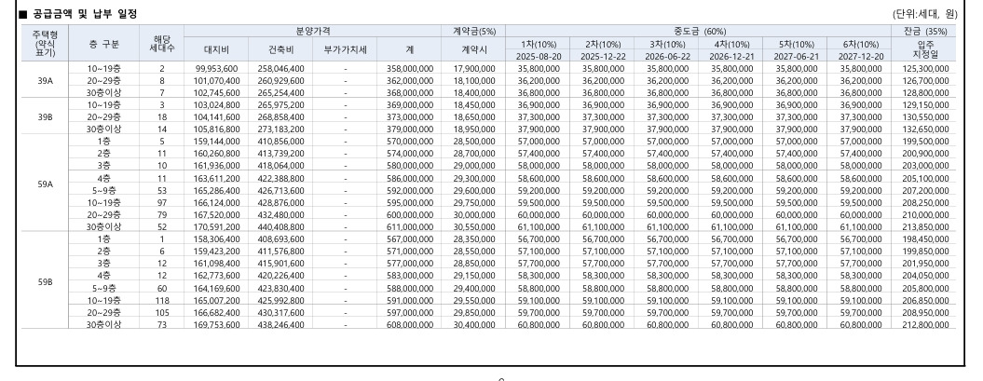Image resolution: width=983 pixels, height=381 pixels.
Task: Click the 39B total '373,000,000'
Action: (x=409, y=117)
